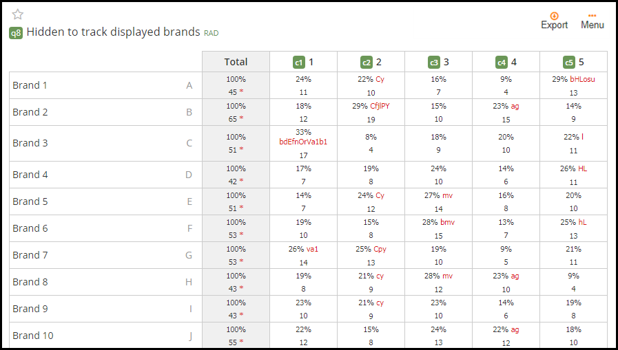Select the c5 column badge

[x=568, y=62]
